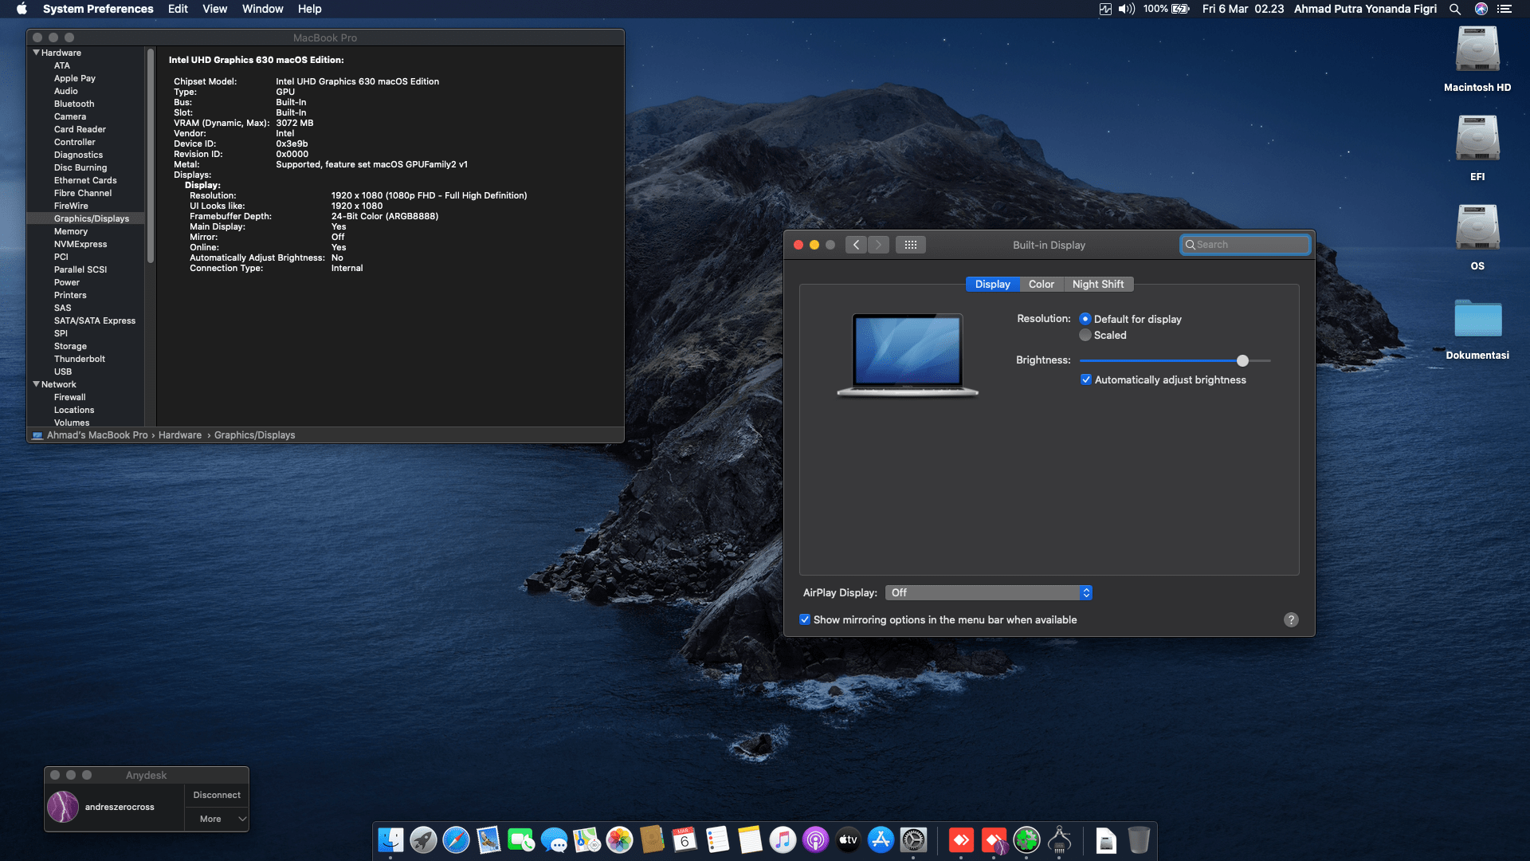Open Notification Center list icon
The width and height of the screenshot is (1530, 861).
coord(1504,9)
